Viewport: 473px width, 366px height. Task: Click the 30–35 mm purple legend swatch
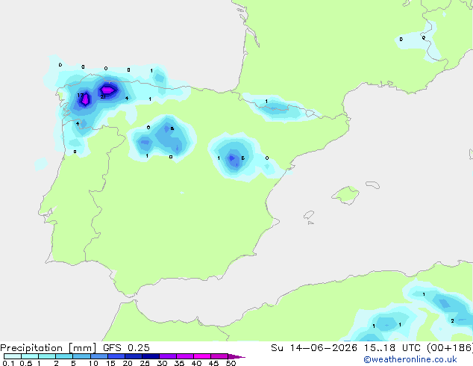coord(168,356)
